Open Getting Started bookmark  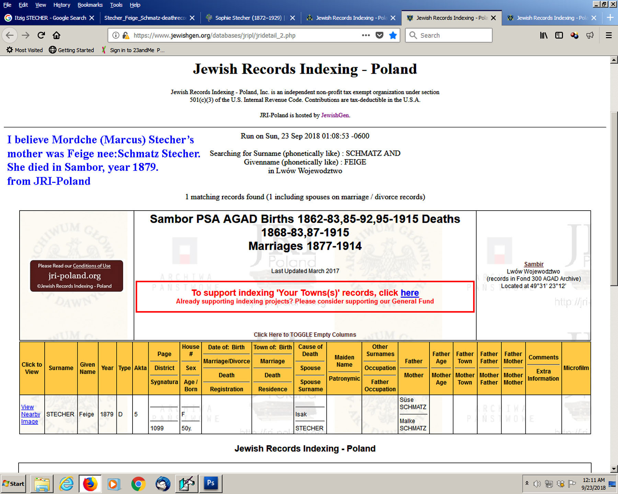[x=71, y=50]
